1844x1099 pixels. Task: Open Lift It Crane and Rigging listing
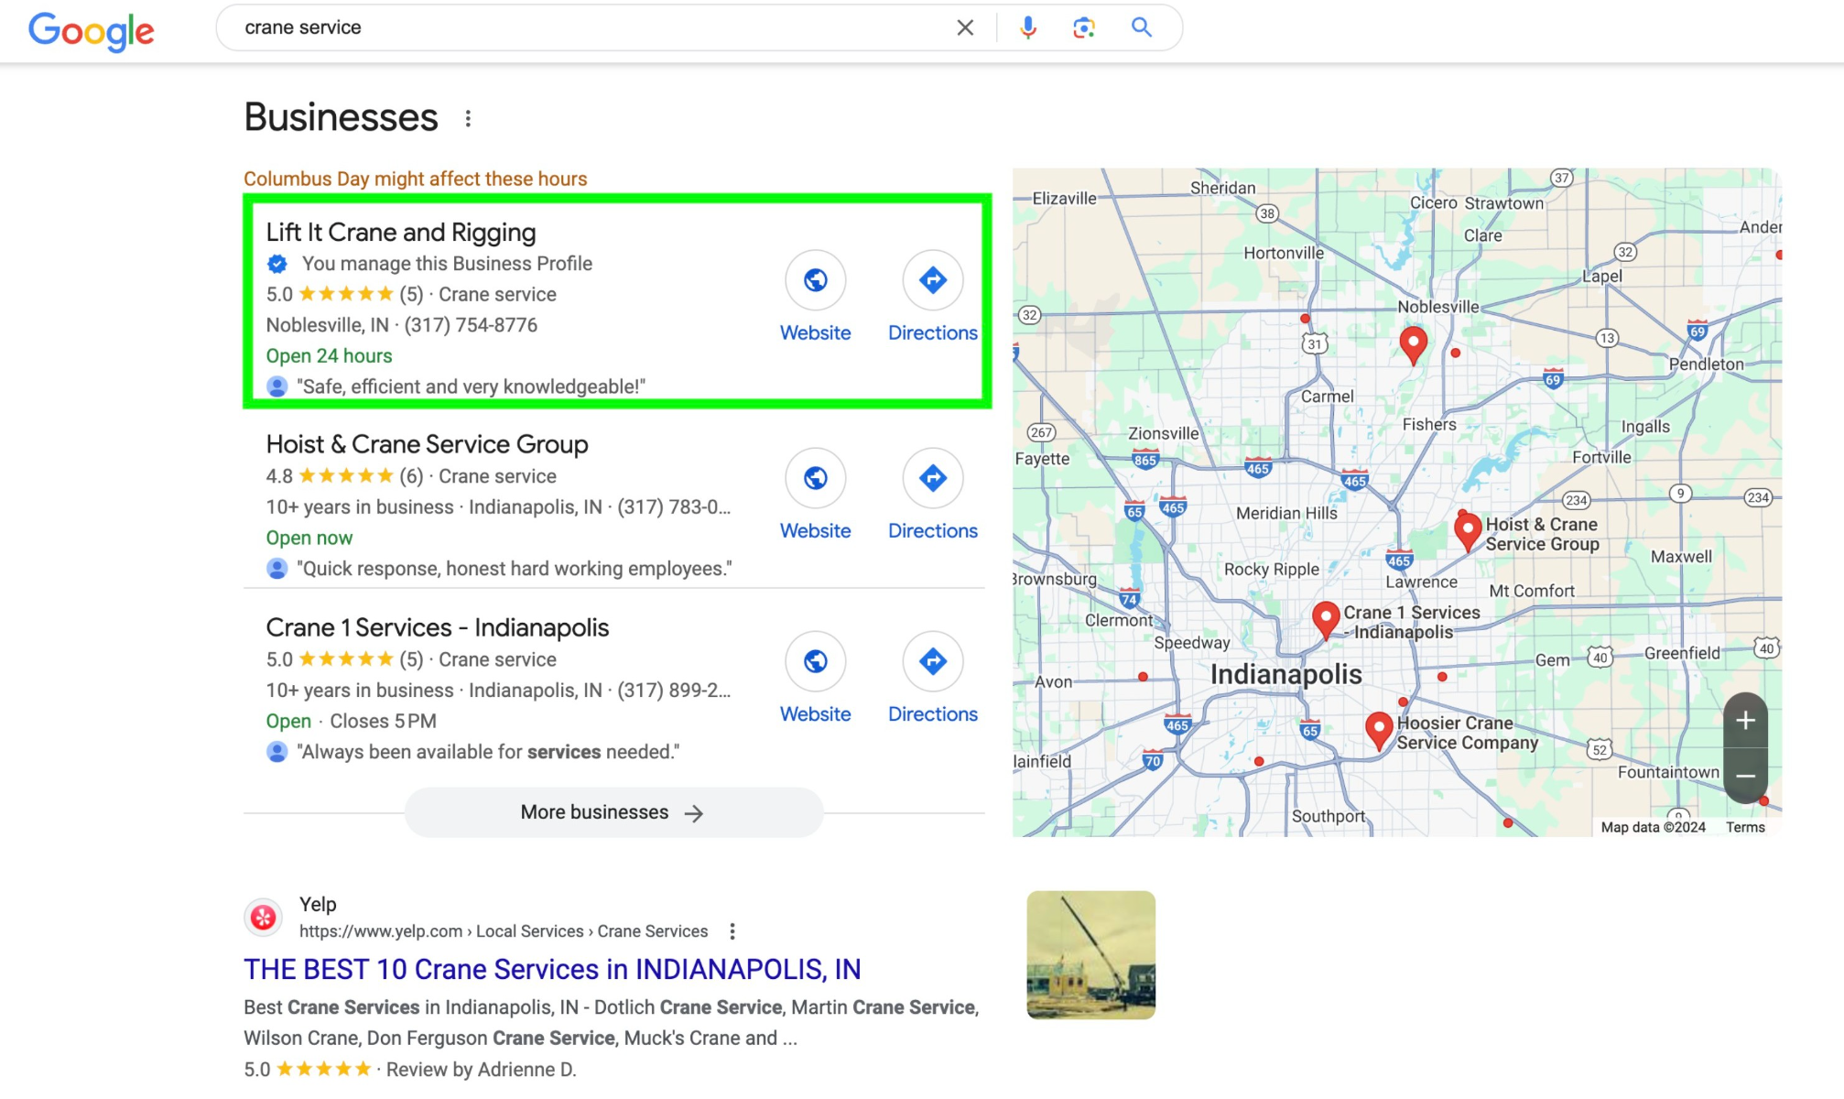[401, 233]
